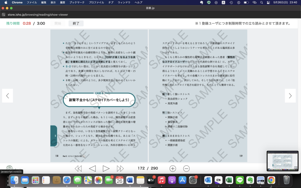Jump to last page with double-right arrow
The image size is (301, 188).
click(120, 168)
